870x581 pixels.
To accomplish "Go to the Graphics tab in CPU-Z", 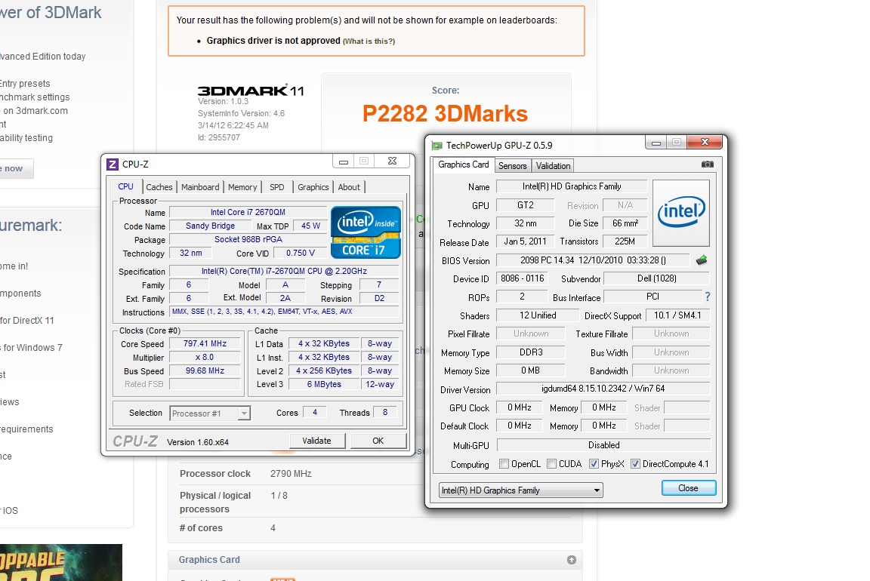I will [x=313, y=187].
